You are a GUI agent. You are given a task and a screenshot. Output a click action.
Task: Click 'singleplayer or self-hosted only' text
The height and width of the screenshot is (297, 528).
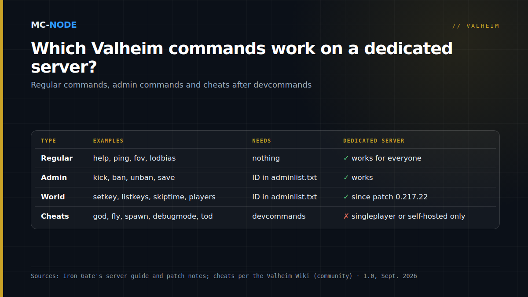pos(408,216)
